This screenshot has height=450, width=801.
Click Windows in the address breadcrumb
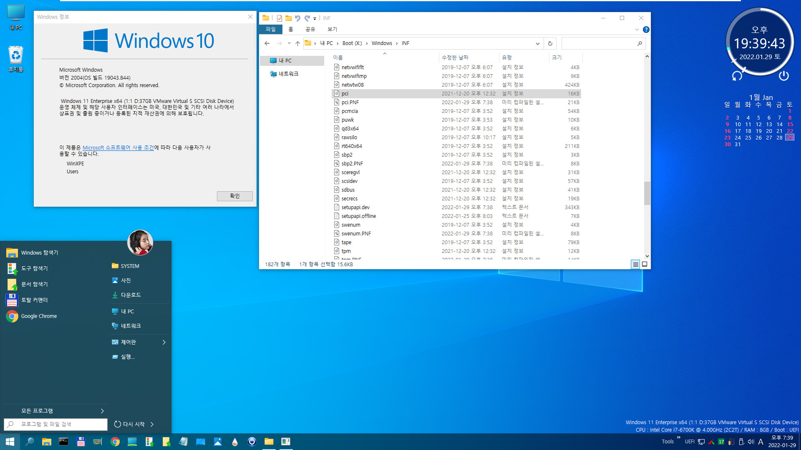(x=382, y=43)
